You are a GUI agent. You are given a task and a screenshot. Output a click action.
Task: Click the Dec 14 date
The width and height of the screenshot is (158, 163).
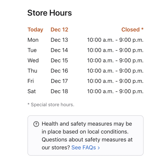(59, 50)
